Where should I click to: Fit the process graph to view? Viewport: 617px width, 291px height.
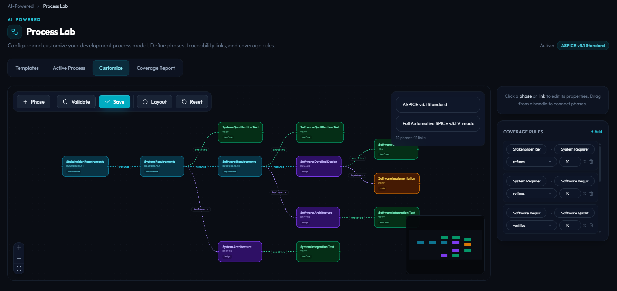[x=19, y=269]
